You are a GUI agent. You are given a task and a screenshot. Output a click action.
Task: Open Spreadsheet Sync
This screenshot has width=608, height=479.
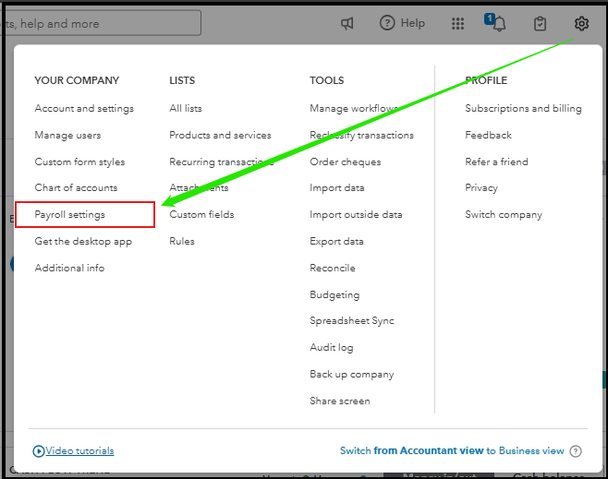click(x=352, y=321)
